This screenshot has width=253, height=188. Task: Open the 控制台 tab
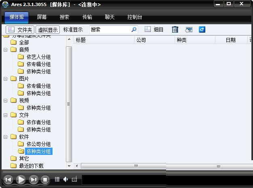[135, 17]
